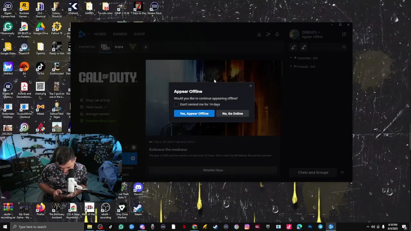Open Instagram from taskbar
411x231 pixels.
(247, 227)
